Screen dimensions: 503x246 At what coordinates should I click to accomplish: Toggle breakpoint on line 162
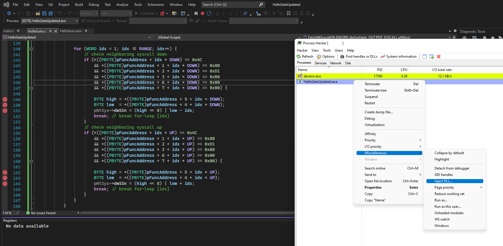click(x=5, y=172)
